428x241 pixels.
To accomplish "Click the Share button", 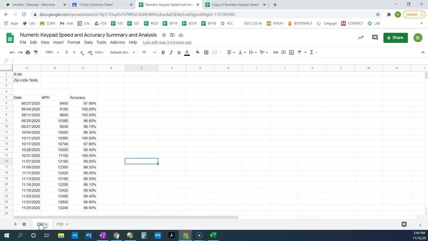I will click(395, 38).
